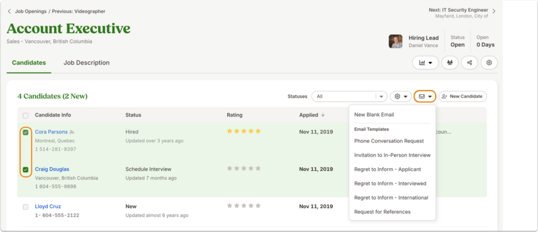This screenshot has width=538, height=232.
Task: Click the Applied sort arrow icon
Action: (323, 115)
